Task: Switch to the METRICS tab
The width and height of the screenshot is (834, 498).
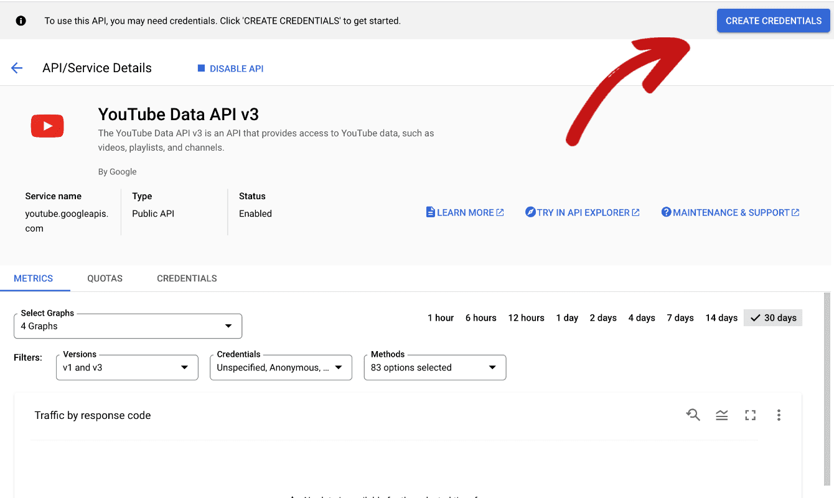Action: (34, 278)
